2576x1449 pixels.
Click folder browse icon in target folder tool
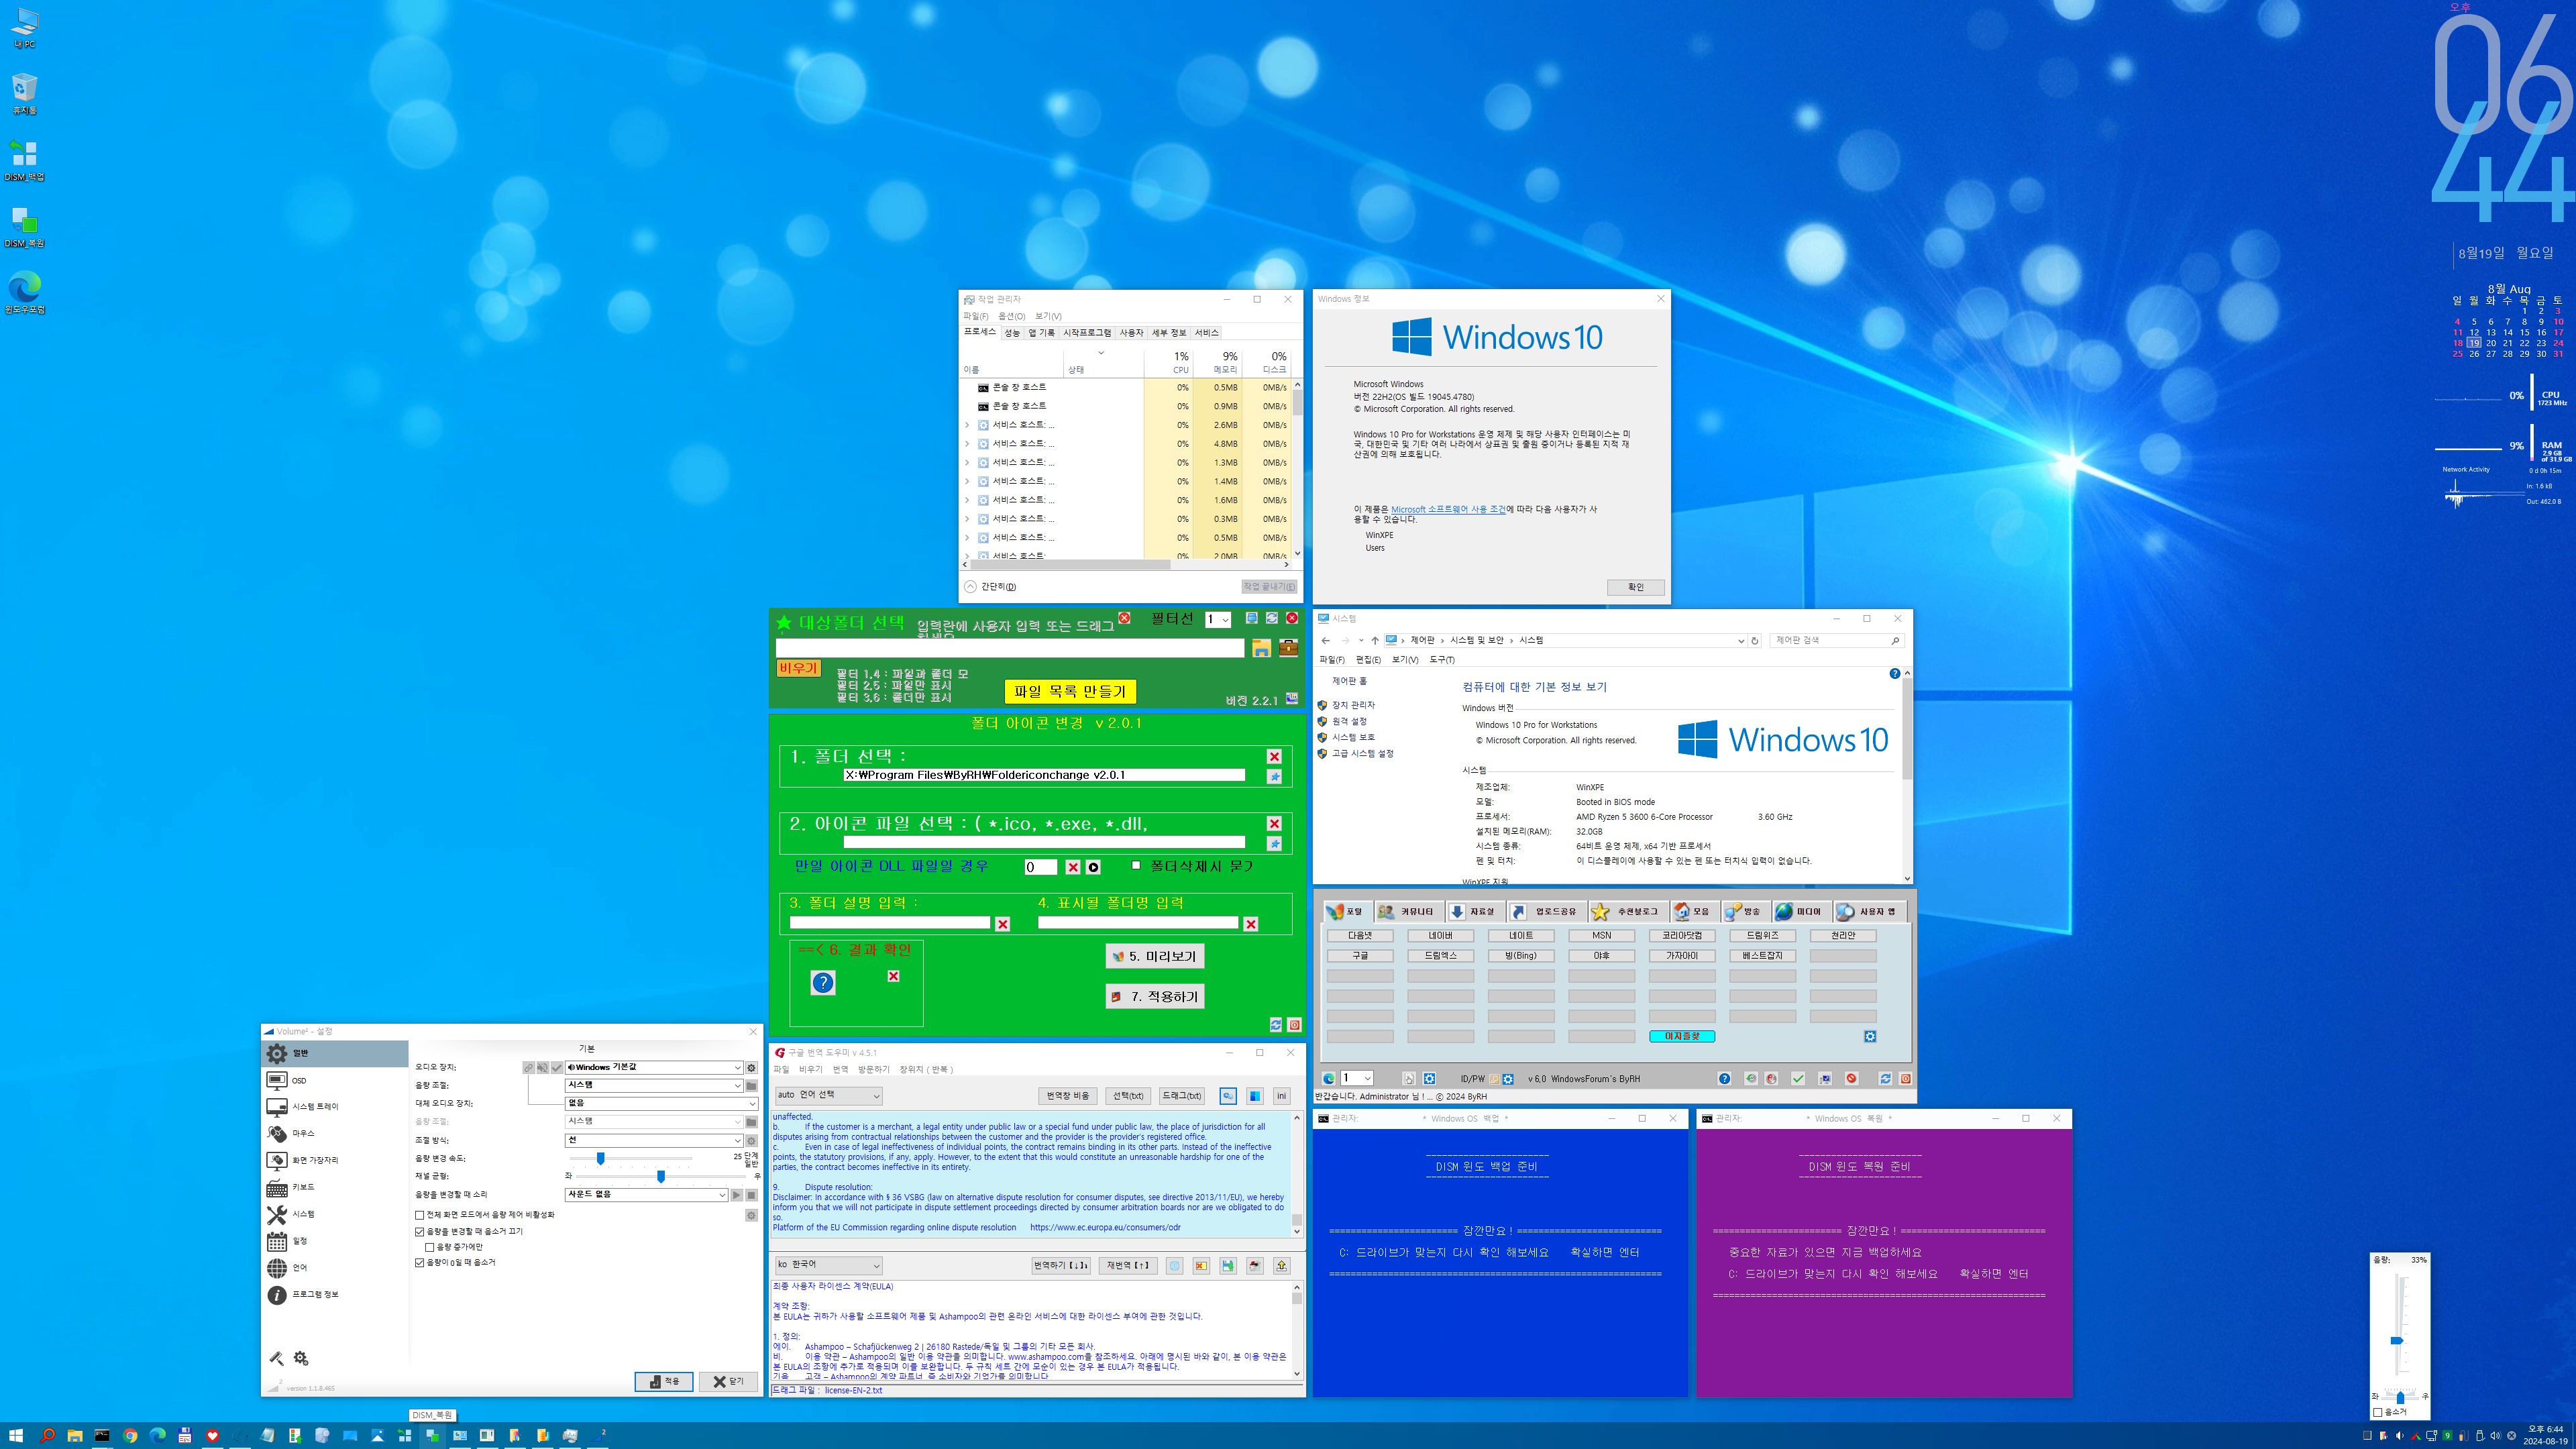pos(1261,648)
